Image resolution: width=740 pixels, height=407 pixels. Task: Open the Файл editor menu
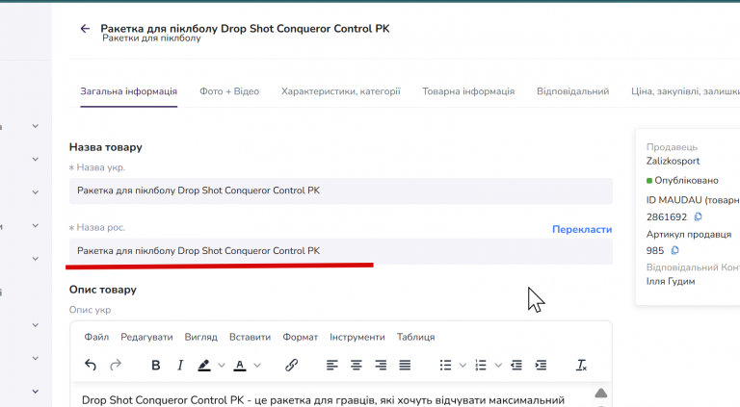point(96,338)
